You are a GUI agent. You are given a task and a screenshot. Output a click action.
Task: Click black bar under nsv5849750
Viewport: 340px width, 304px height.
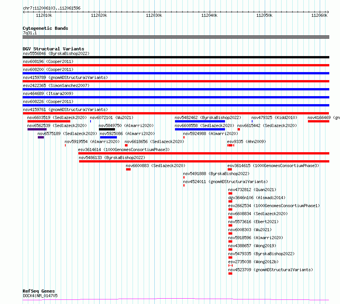[107, 129]
